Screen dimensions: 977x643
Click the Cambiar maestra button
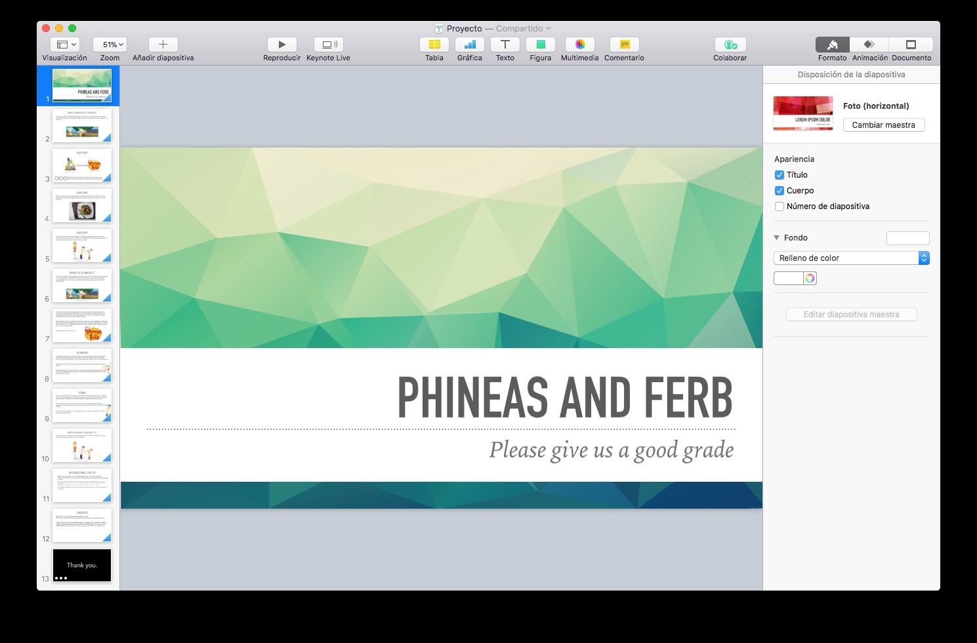[x=883, y=125]
